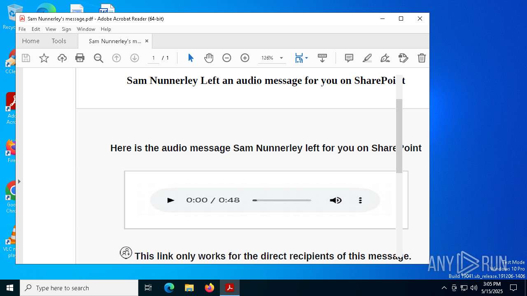Expand the fit page dropdown arrow
Image resolution: width=527 pixels, height=296 pixels.
coord(306,58)
